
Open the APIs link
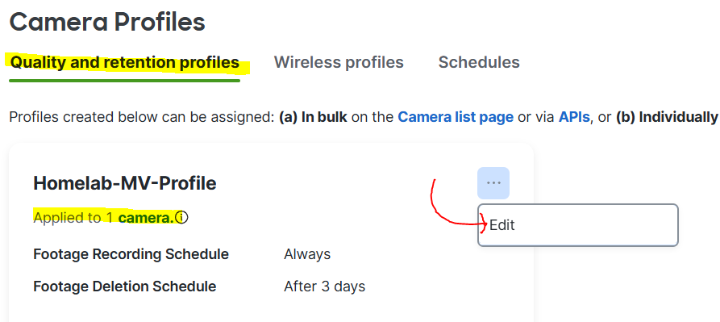(574, 117)
